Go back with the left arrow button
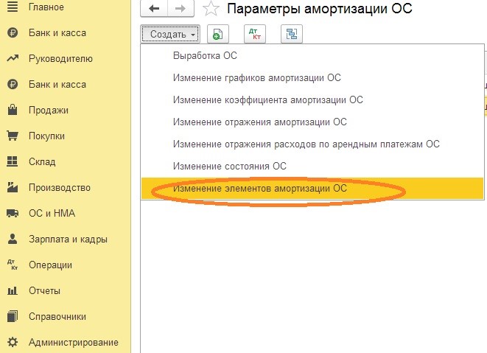 click(154, 8)
